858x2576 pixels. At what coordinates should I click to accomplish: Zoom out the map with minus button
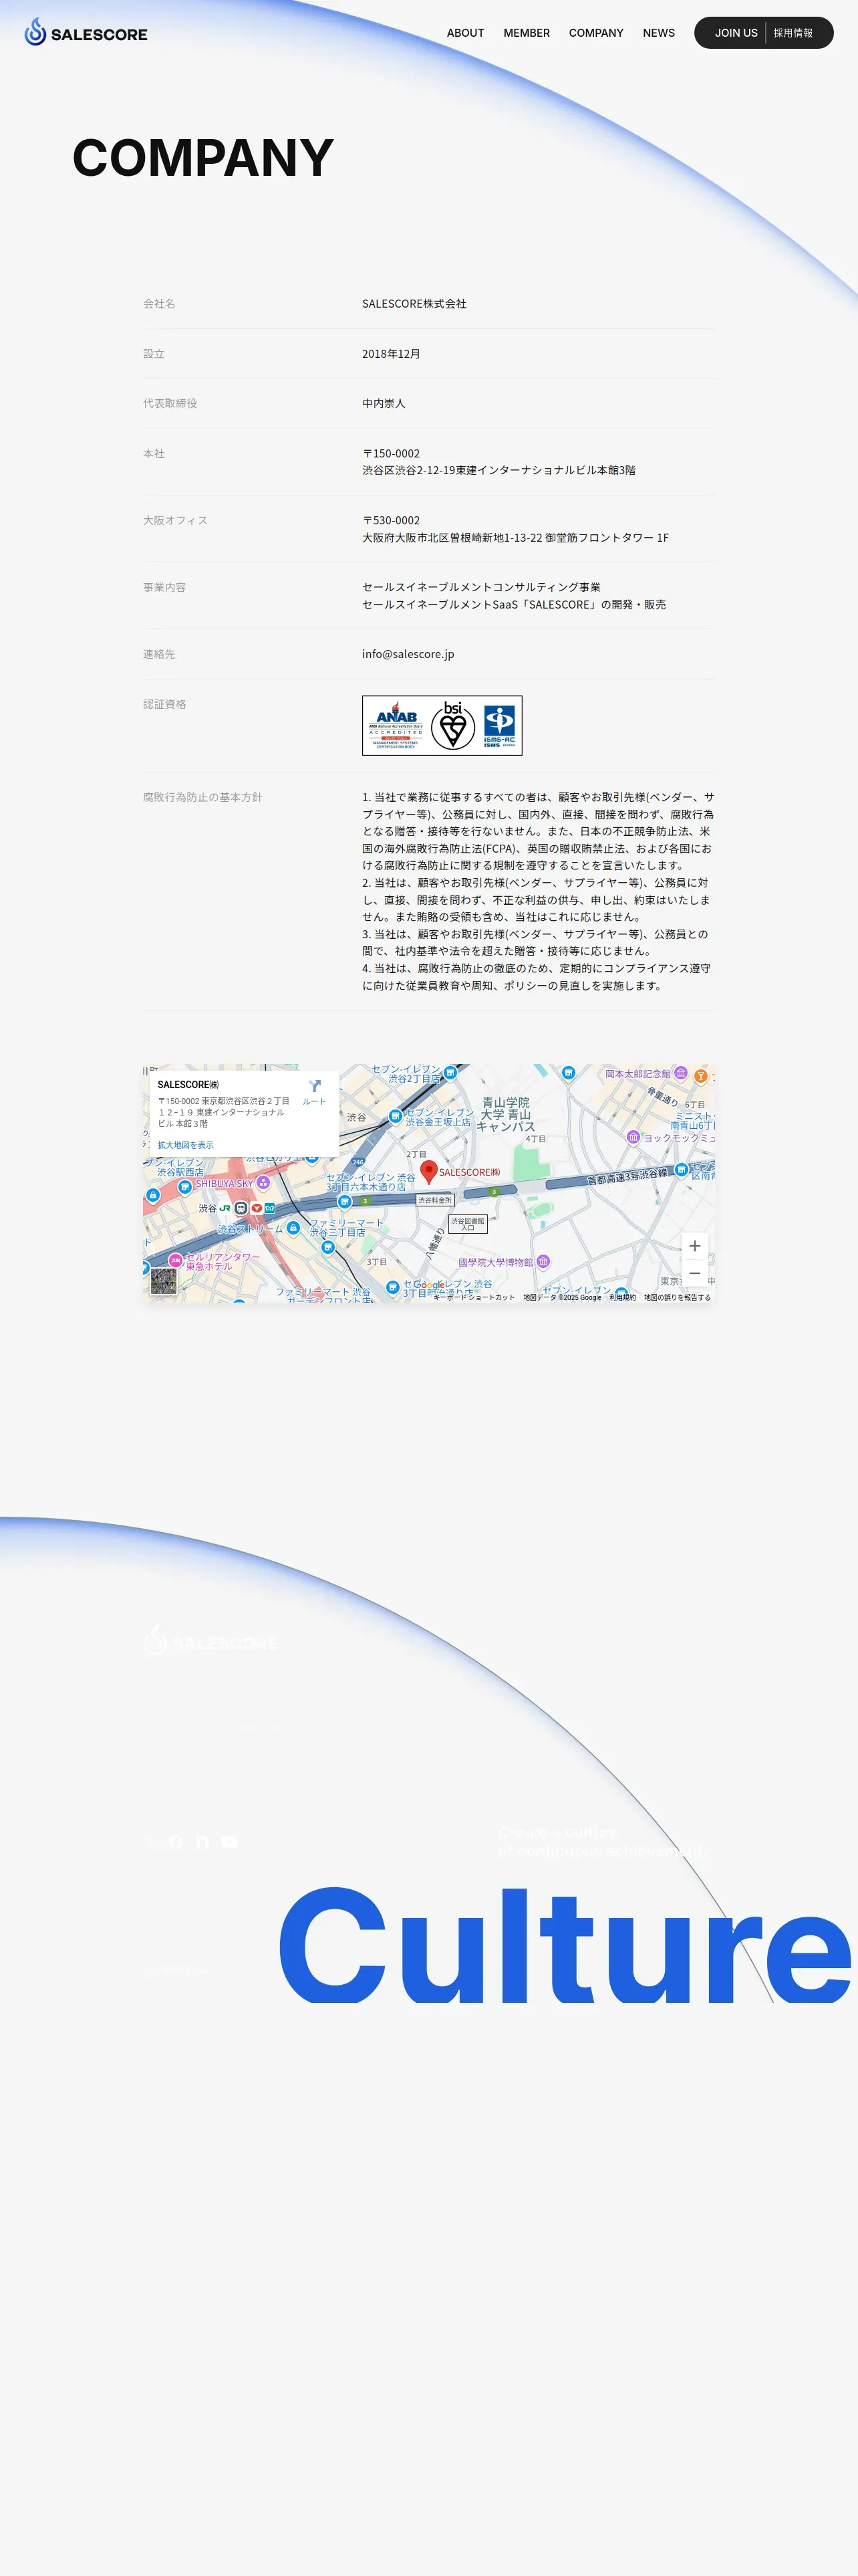click(694, 1273)
